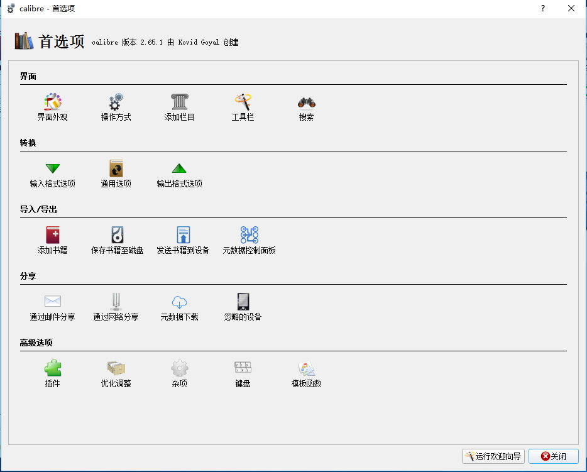587x472 pixels.
Task: Open 通过邮件分享 email sharing settings
Action: click(x=52, y=307)
